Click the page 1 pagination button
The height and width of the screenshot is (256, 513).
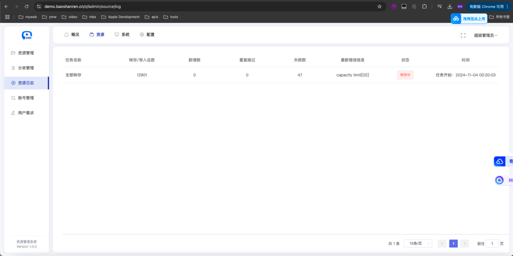[453, 243]
